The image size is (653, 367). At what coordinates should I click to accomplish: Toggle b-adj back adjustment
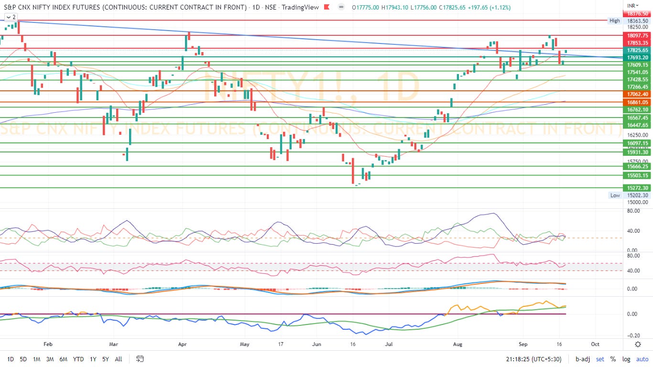point(583,359)
